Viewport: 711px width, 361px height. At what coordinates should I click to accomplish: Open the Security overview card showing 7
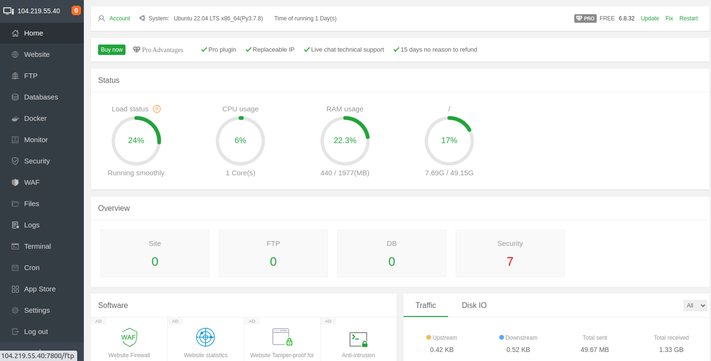point(510,253)
